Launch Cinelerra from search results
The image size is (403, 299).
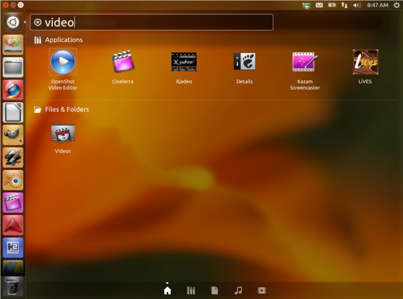[x=123, y=67]
